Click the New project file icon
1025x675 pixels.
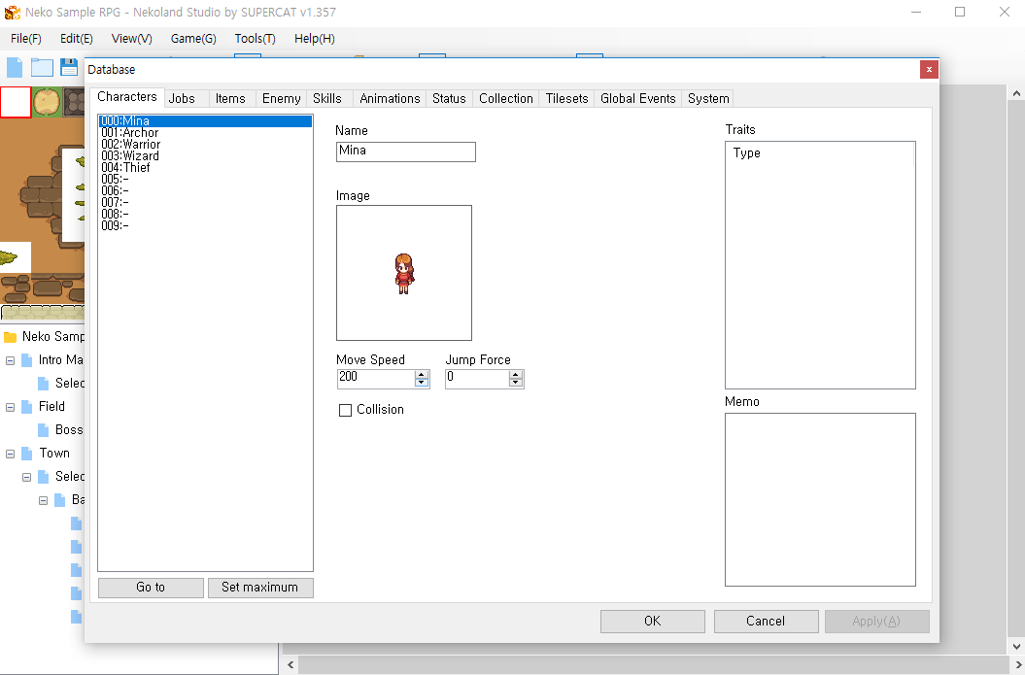tap(15, 67)
